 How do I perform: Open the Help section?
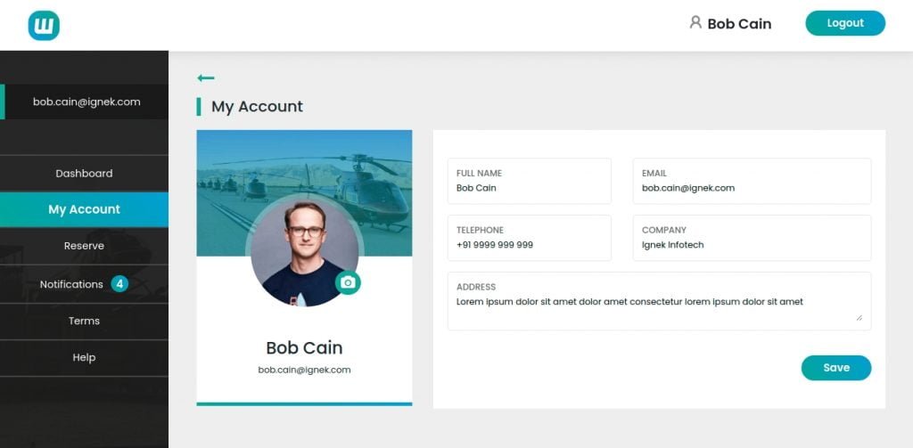tap(84, 357)
